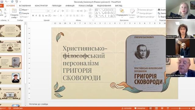Align text right
Screen dimensions: 195x110
pos(74,16)
